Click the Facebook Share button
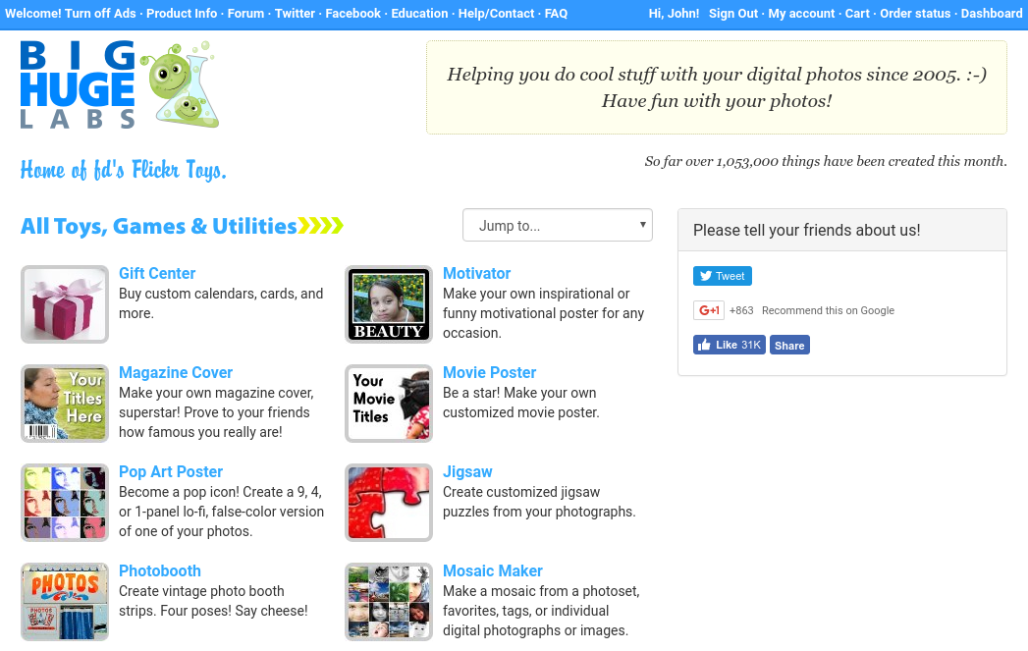 [789, 346]
